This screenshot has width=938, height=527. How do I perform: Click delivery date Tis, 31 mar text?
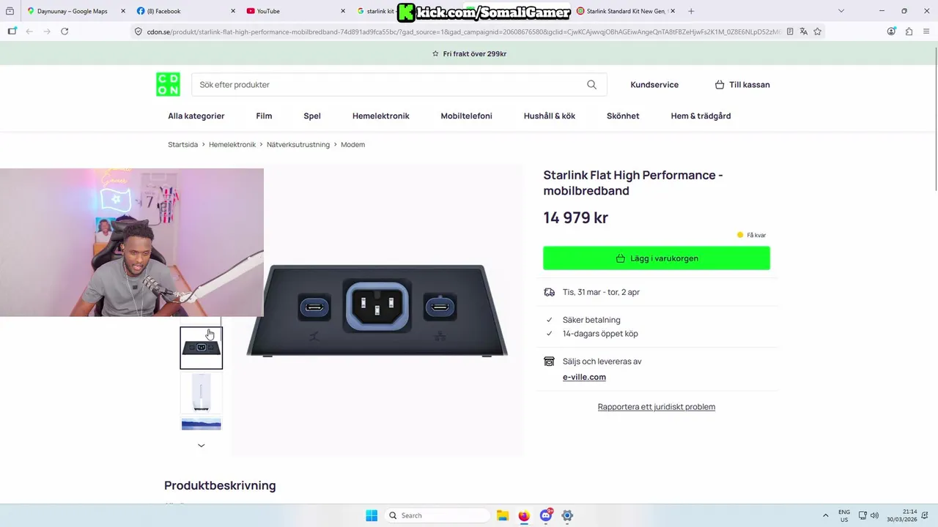pos(601,292)
